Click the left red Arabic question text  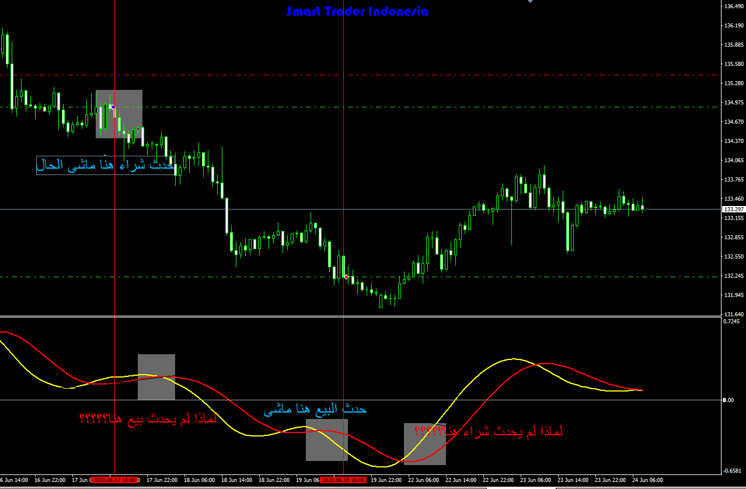pos(147,418)
